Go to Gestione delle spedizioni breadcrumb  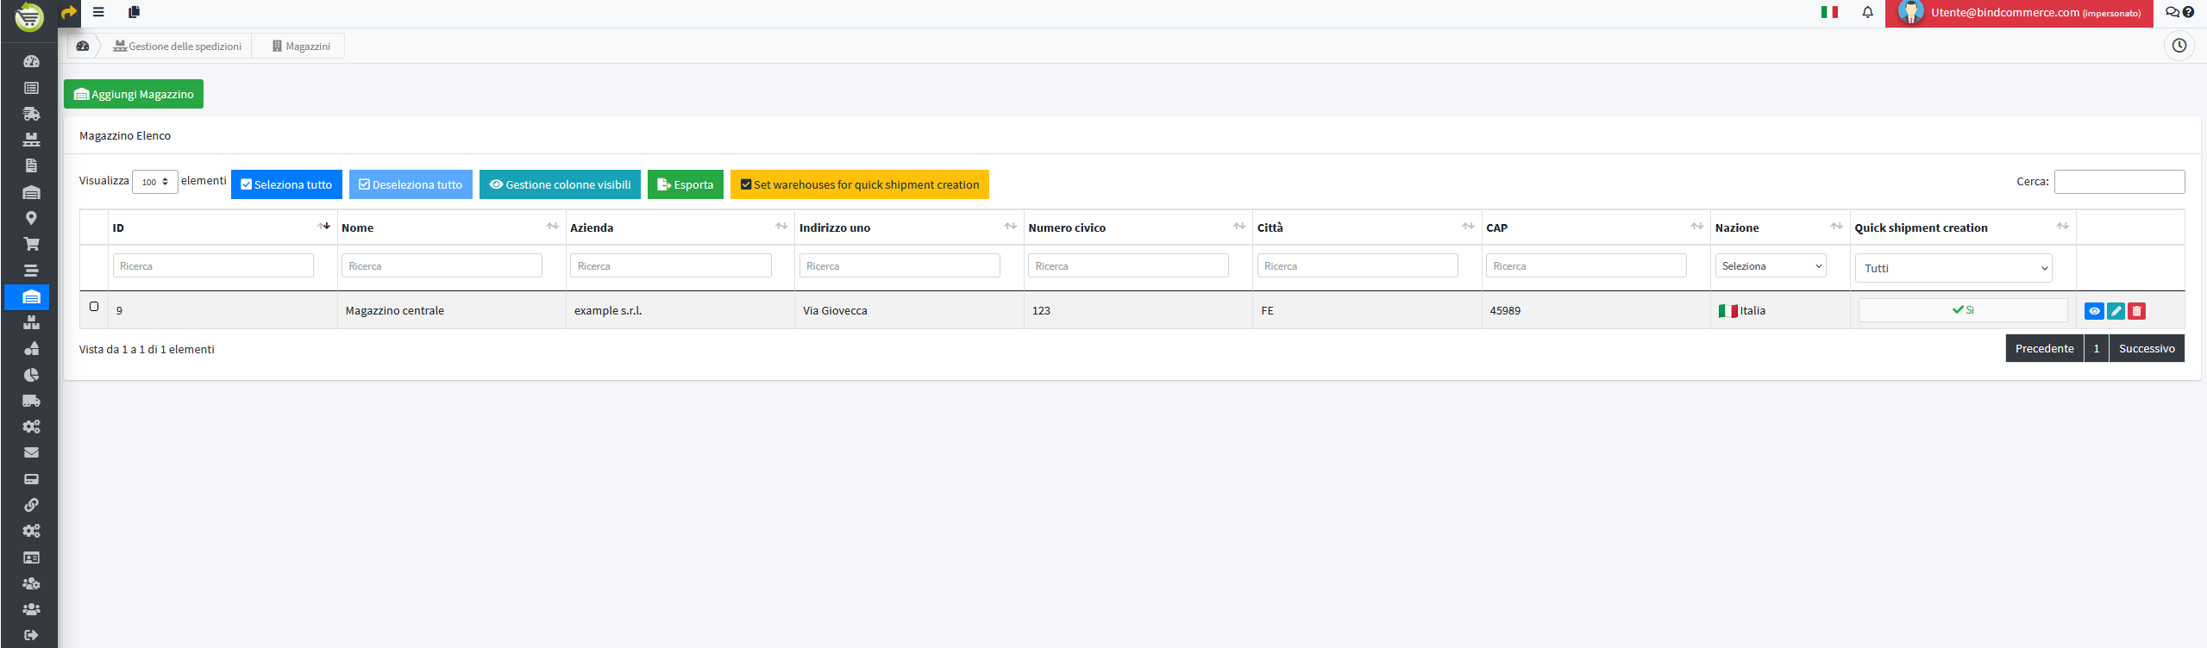click(x=178, y=47)
